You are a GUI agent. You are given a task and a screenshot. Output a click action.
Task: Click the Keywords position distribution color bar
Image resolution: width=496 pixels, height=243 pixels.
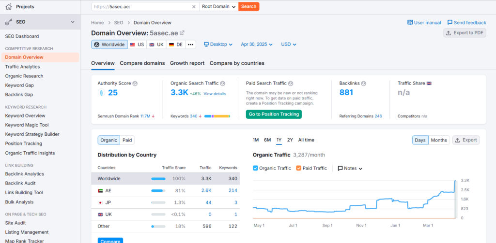pos(217,116)
